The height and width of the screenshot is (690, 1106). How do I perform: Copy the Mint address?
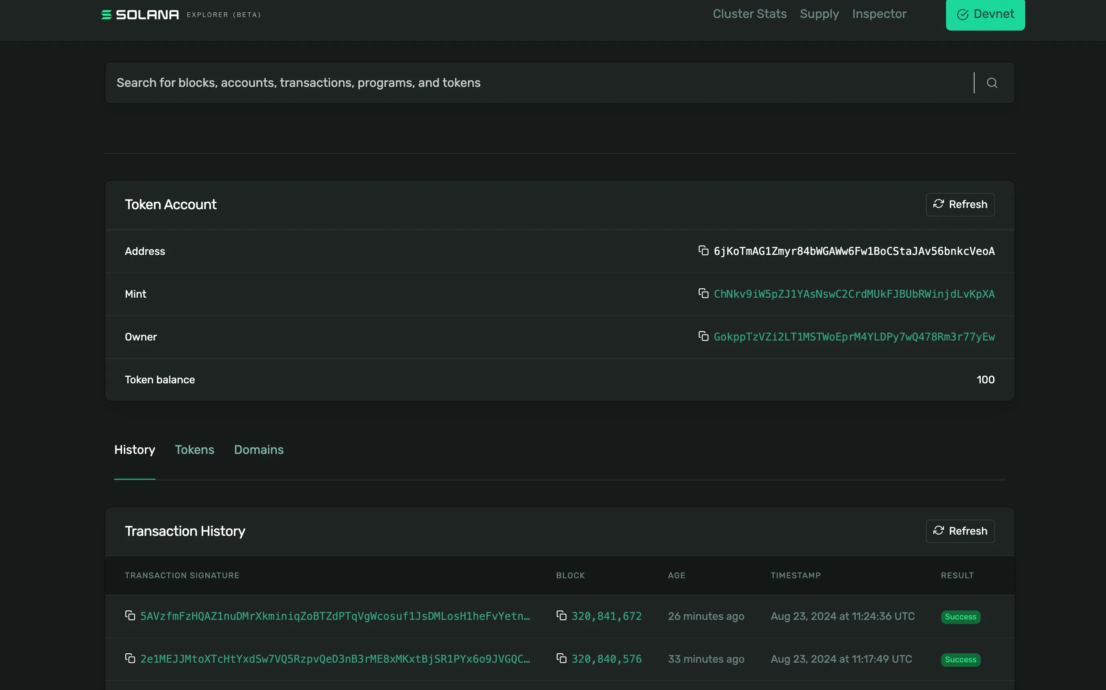(x=704, y=294)
